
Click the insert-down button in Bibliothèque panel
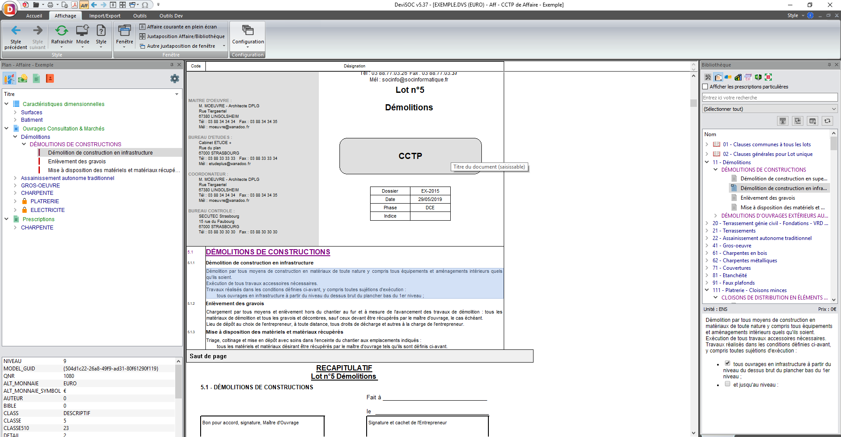pyautogui.click(x=783, y=121)
